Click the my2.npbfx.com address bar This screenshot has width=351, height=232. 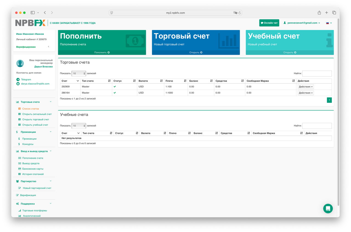coord(175,13)
